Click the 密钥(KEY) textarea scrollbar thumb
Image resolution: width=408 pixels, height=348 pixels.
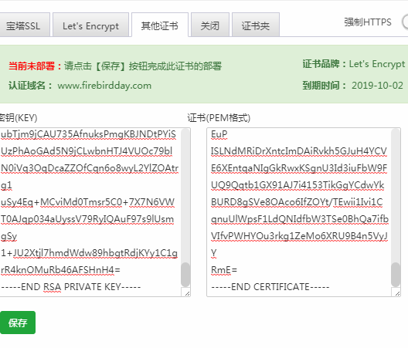(x=185, y=274)
